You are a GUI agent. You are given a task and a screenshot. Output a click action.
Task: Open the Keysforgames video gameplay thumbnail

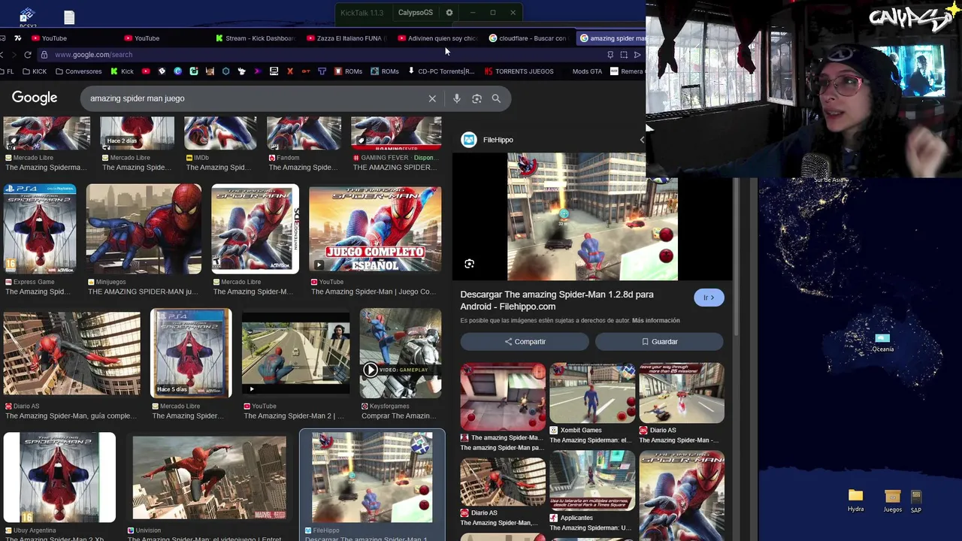(400, 353)
